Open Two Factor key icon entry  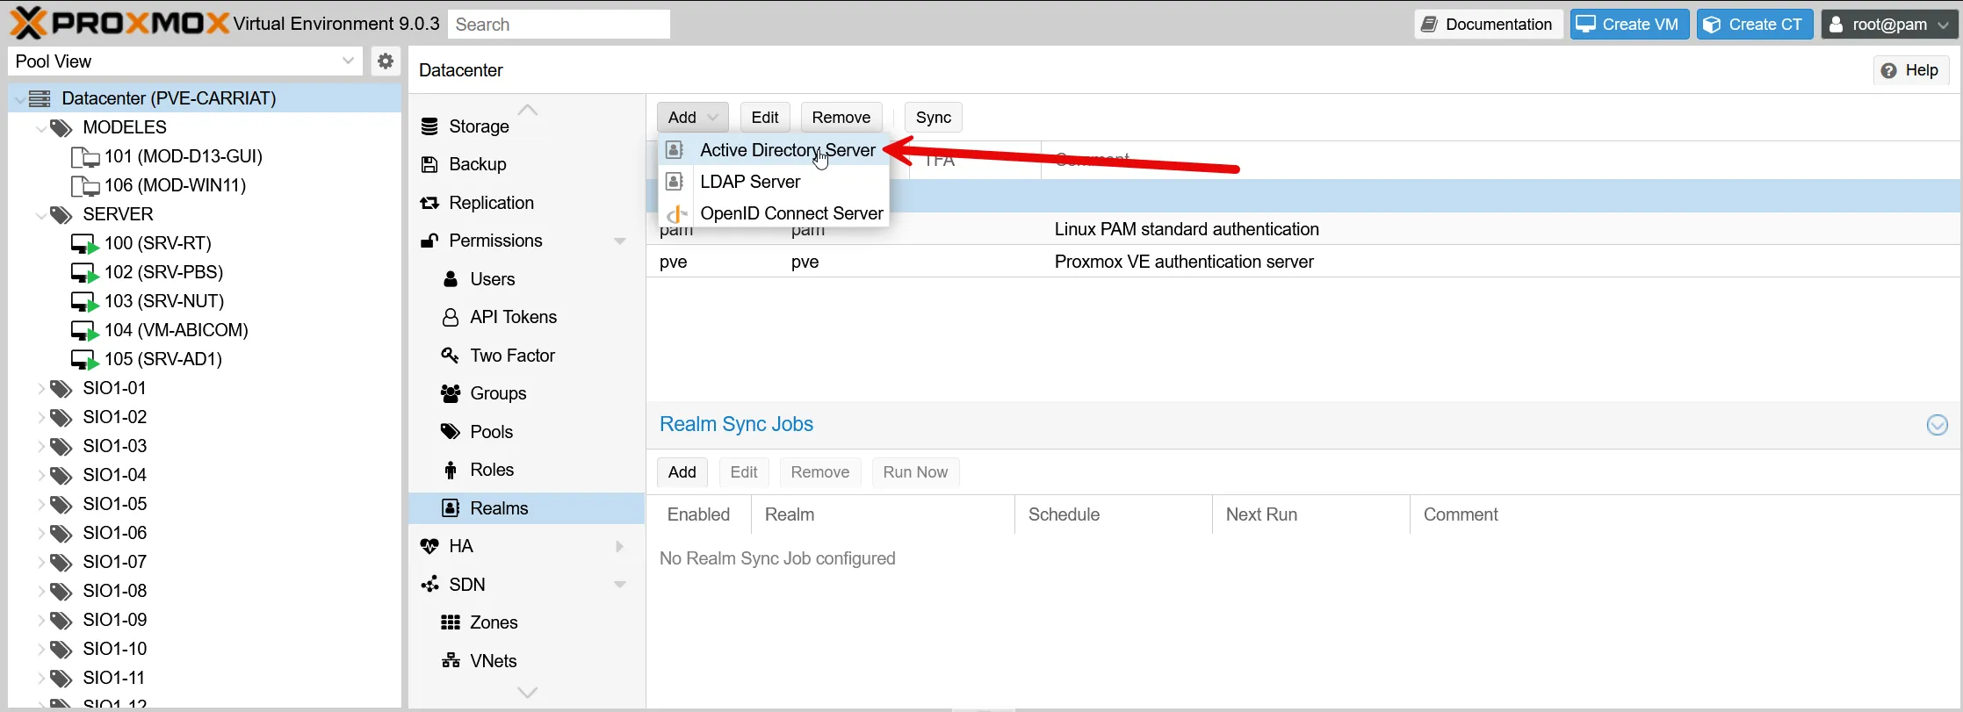tap(450, 356)
